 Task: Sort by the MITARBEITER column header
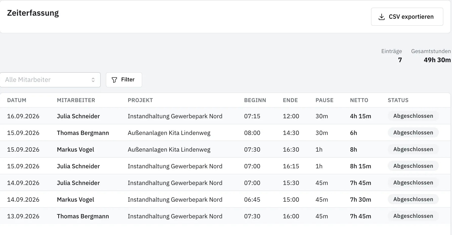pyautogui.click(x=76, y=100)
